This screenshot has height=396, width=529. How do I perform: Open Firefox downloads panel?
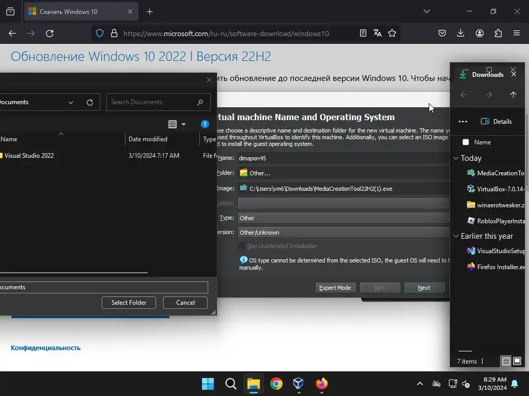(460, 33)
